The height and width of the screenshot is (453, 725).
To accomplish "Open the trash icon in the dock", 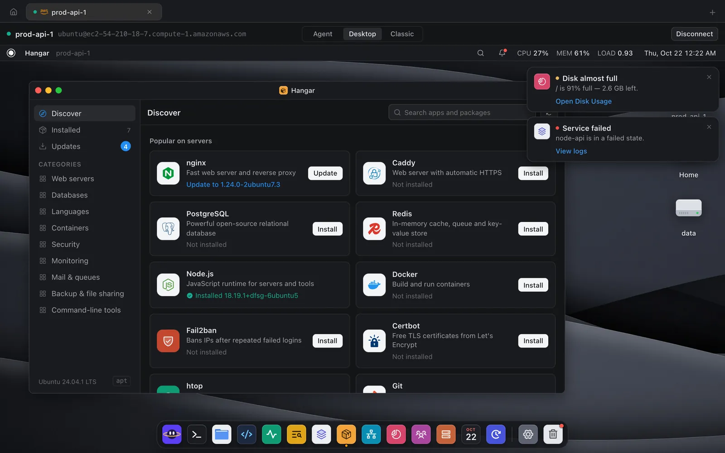I will [x=553, y=434].
